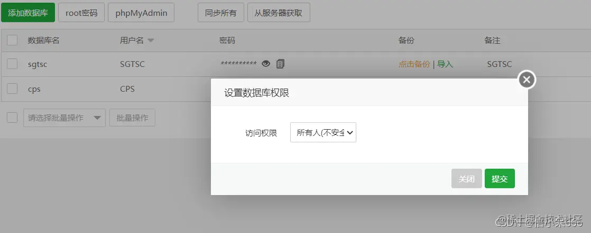
Task: Launch phpMyAdmin button
Action: (141, 13)
